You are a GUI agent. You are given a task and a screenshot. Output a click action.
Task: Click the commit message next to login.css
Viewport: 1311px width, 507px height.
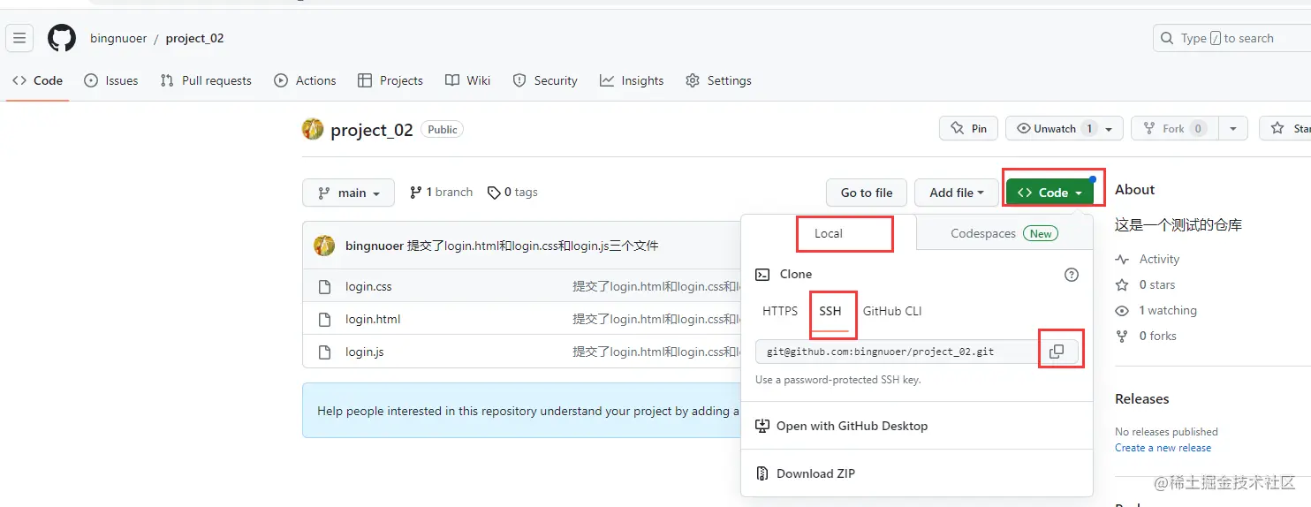point(655,286)
